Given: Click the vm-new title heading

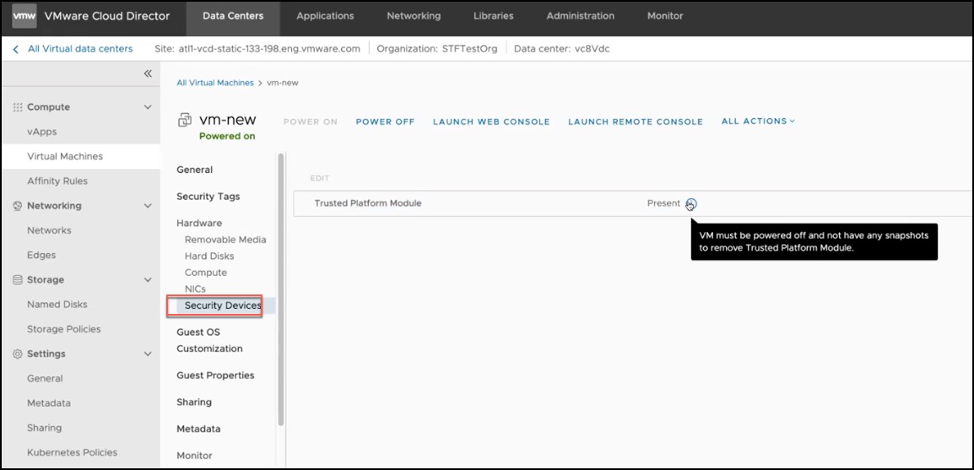Looking at the screenshot, I should [x=227, y=120].
